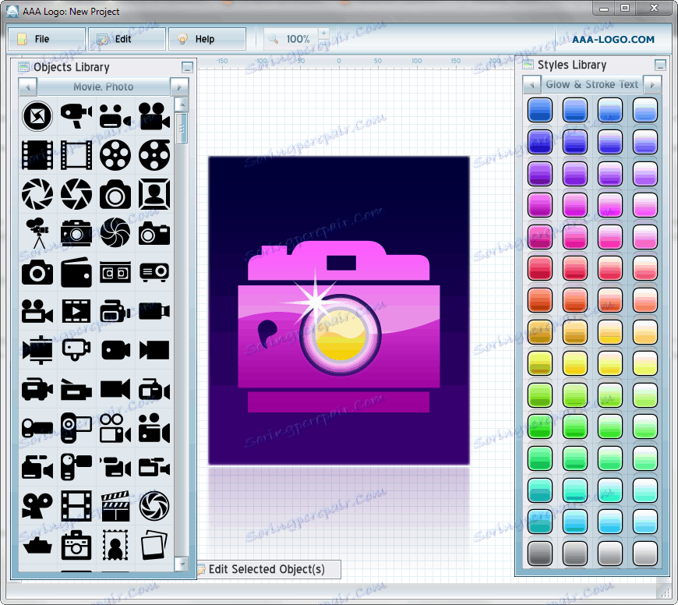Pick the wallet-shaped icon
The width and height of the screenshot is (678, 605).
(x=76, y=272)
